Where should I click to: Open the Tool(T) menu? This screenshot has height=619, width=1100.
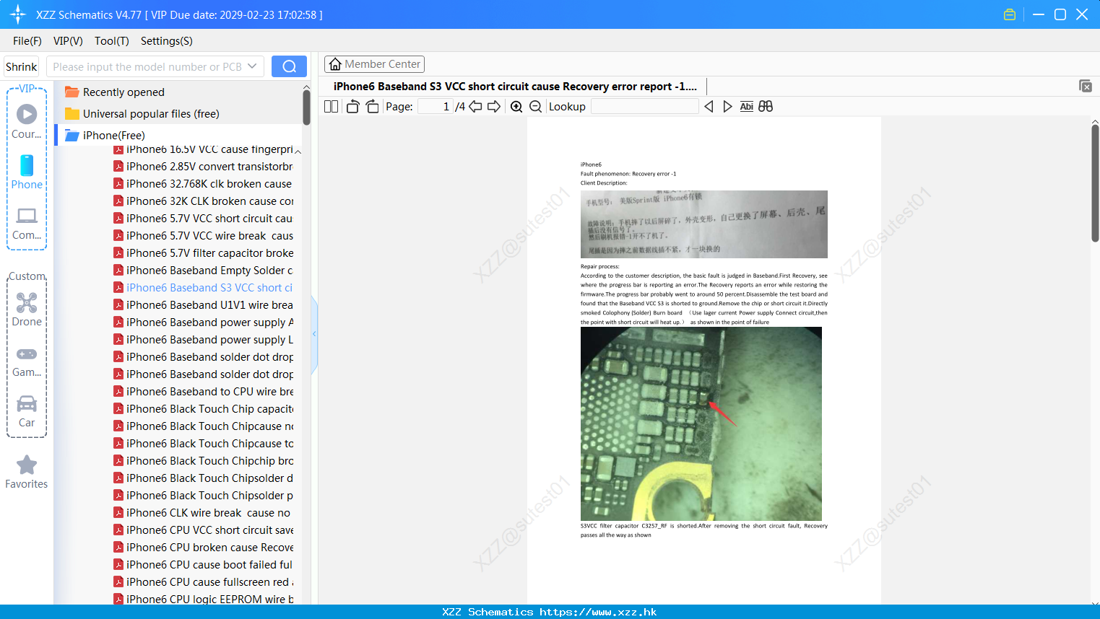coord(112,41)
